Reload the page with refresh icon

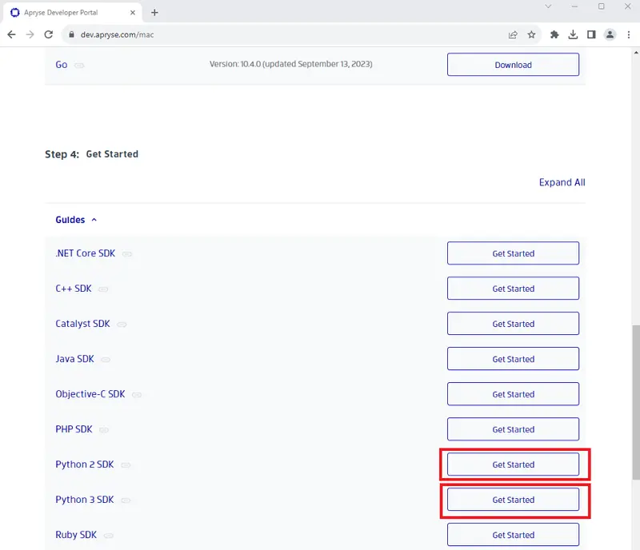49,34
